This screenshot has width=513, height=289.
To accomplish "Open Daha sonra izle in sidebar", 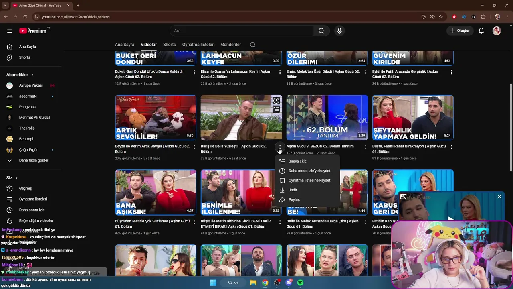I will point(31,210).
